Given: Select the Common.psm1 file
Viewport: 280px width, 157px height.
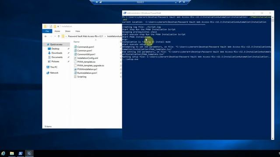Looking at the screenshot, I should click(84, 51).
